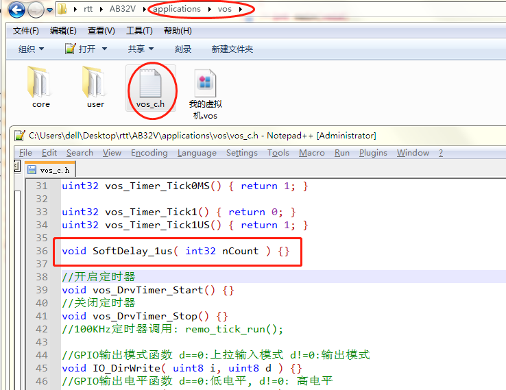The image size is (506, 390).
Task: Open Notepad++ ? help menu
Action: (441, 153)
